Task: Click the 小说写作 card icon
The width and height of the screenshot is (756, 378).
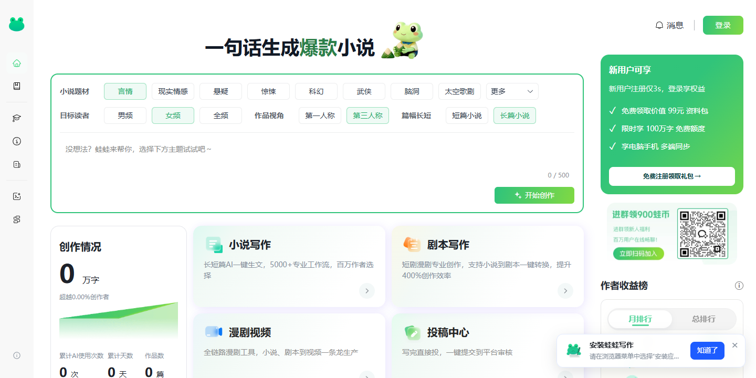Action: (x=214, y=245)
